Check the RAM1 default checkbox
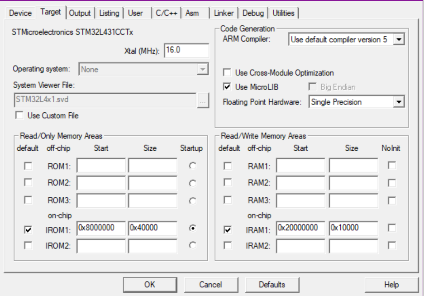This screenshot has width=424, height=296. click(228, 166)
